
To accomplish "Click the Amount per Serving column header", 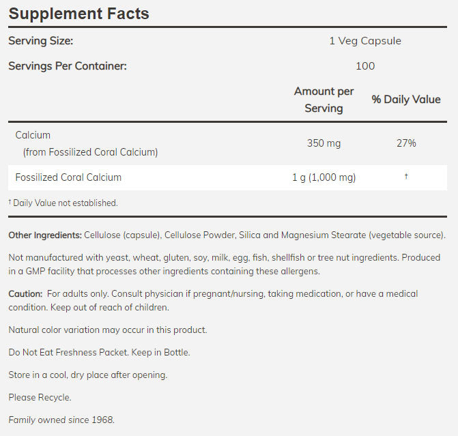I will [x=324, y=100].
